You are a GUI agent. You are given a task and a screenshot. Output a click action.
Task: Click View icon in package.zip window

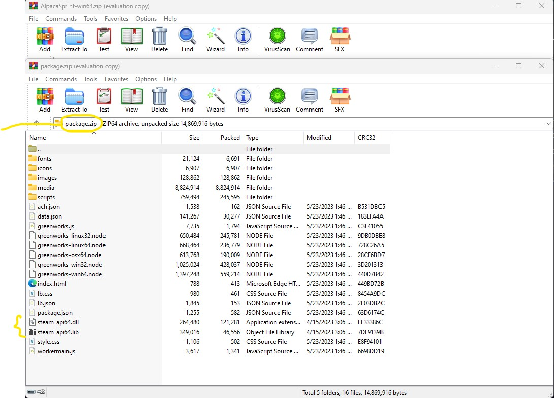[131, 100]
